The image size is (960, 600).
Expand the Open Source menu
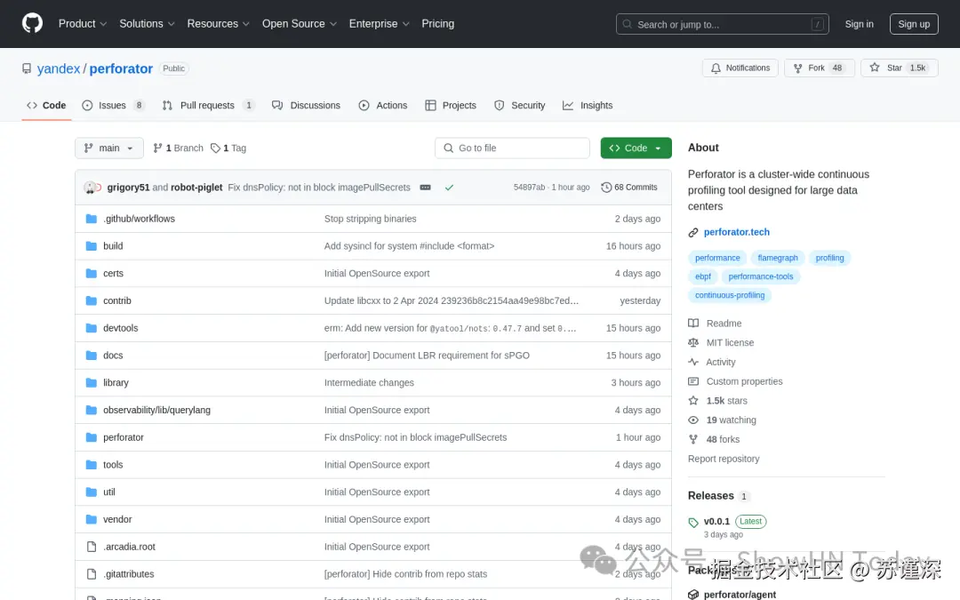click(x=300, y=24)
